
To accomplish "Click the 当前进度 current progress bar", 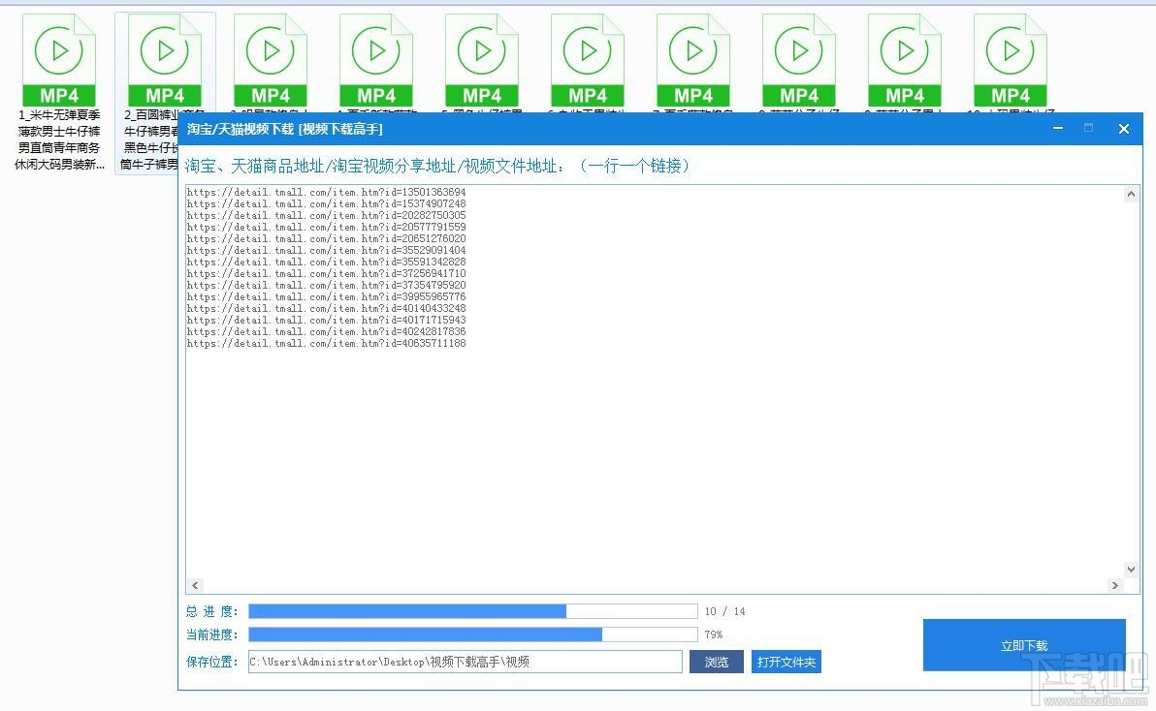I will tap(472, 634).
